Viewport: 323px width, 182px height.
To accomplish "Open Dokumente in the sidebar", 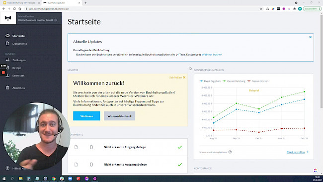I will pos(19,44).
